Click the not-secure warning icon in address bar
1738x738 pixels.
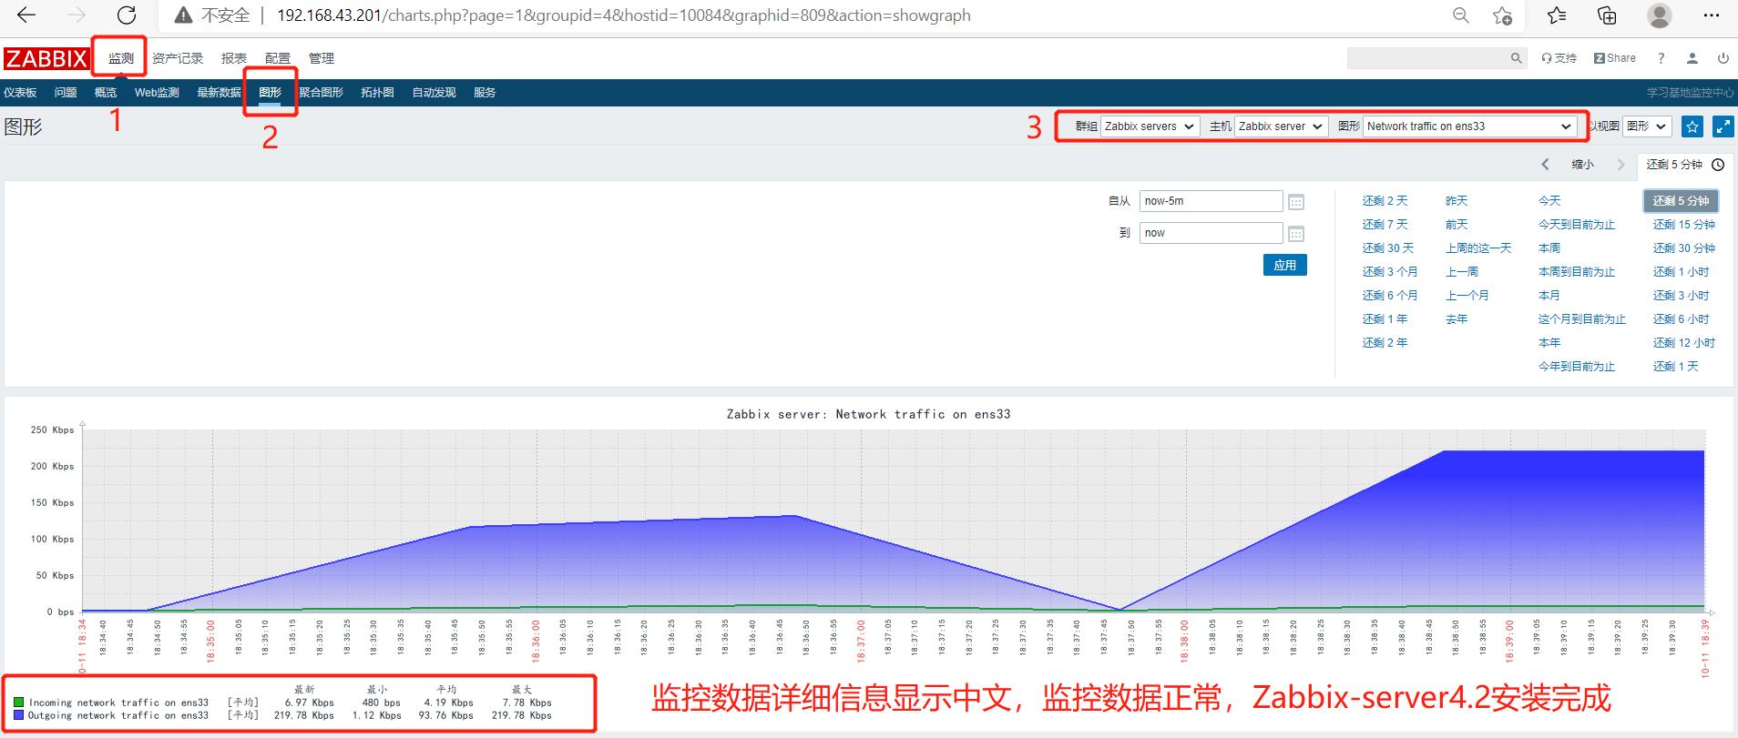[183, 15]
